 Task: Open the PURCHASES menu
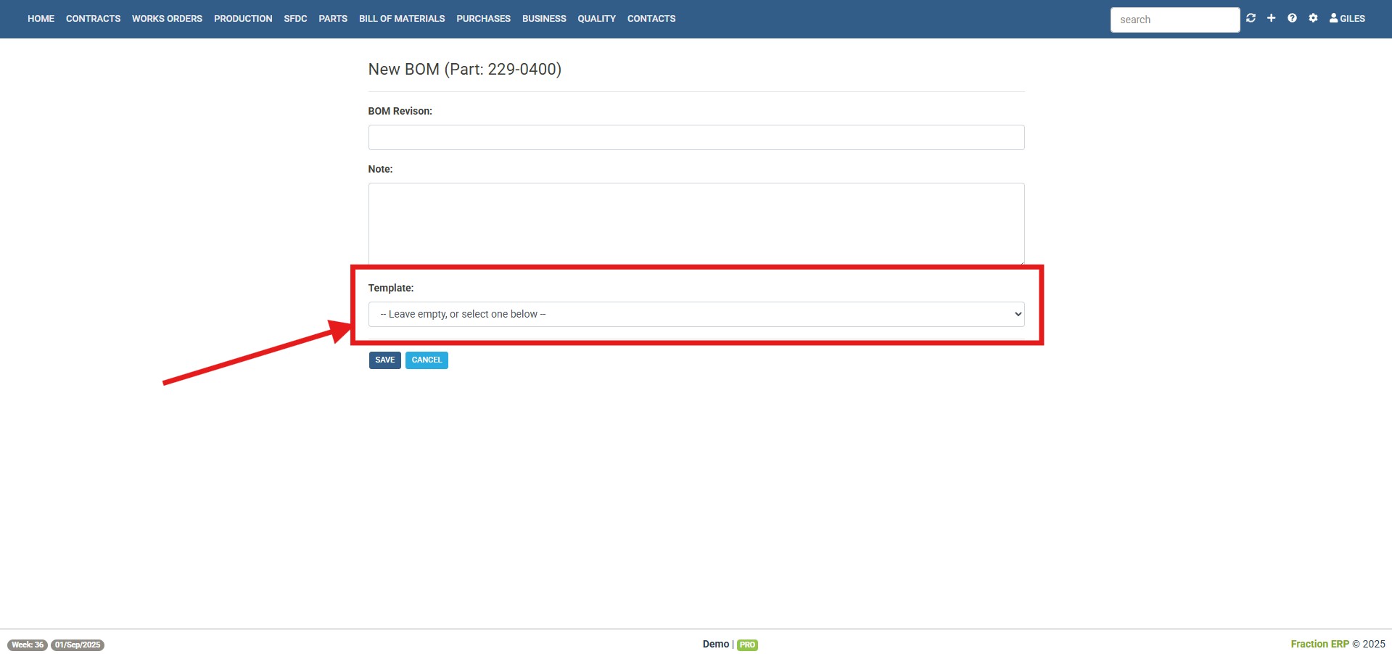tap(483, 18)
